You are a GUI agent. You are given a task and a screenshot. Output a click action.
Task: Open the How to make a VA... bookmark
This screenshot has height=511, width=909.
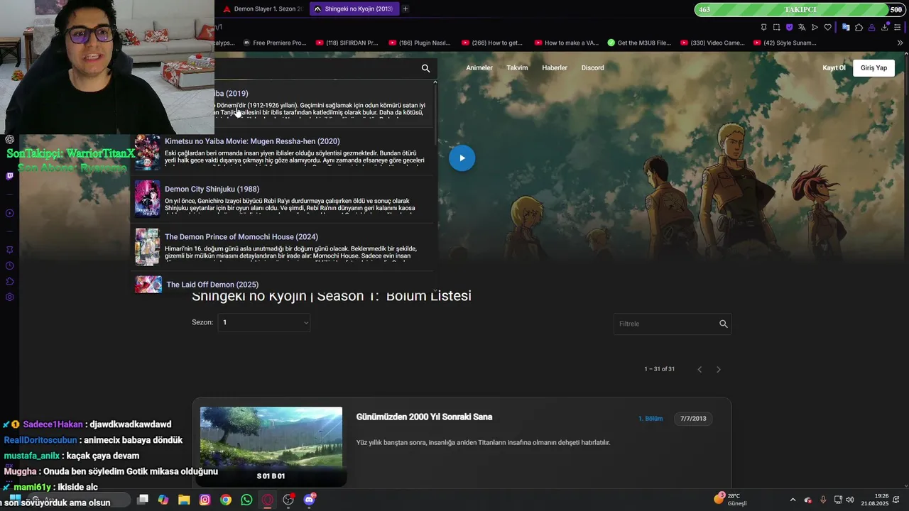pyautogui.click(x=566, y=43)
